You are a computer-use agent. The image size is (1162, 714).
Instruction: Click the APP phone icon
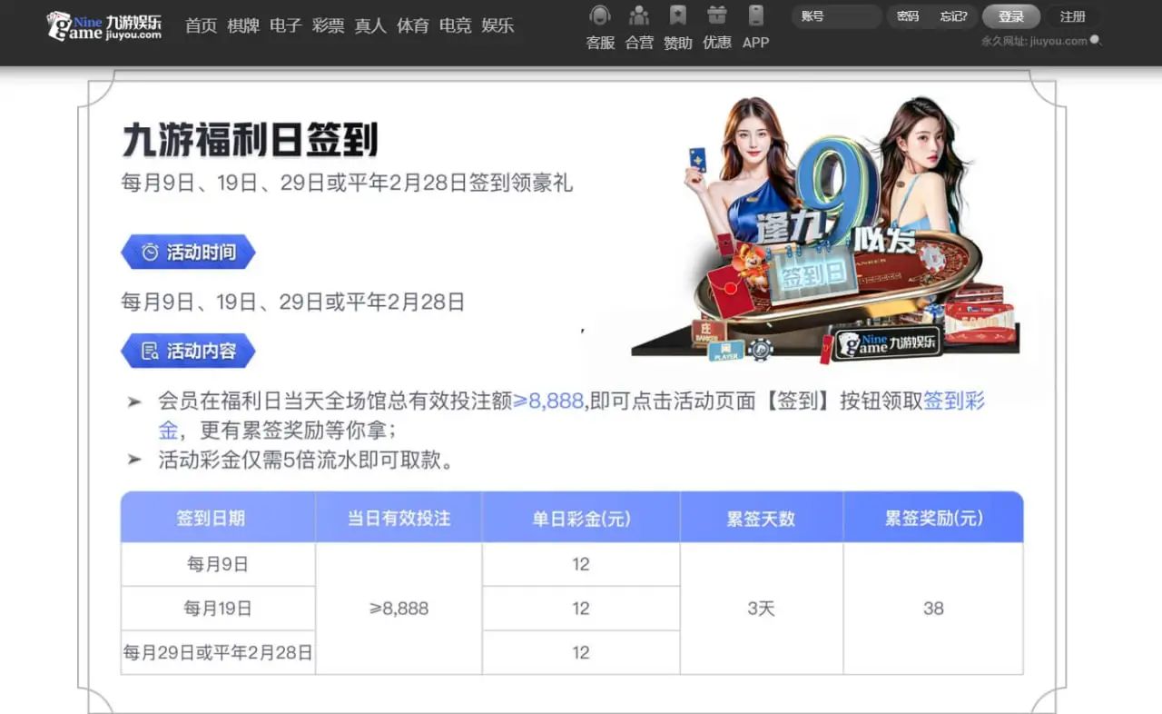coord(756,15)
